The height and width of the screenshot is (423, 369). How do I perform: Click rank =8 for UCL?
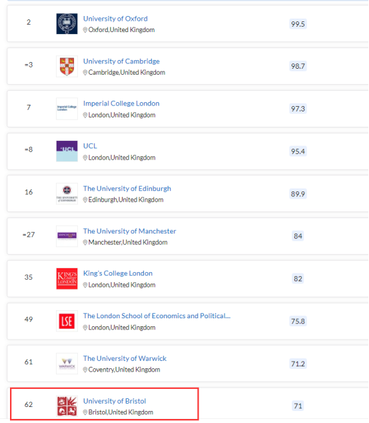[x=29, y=149]
